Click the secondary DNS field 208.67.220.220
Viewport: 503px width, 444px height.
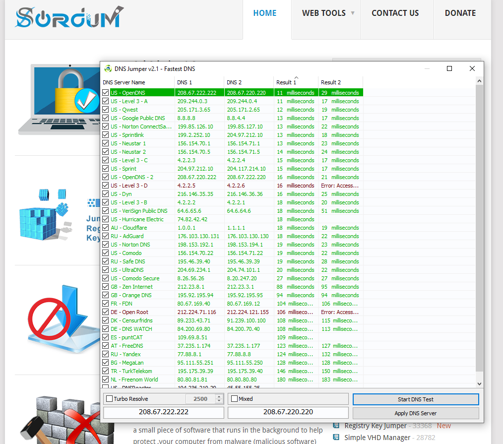[x=288, y=412]
